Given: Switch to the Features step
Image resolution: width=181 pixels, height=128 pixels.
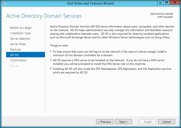Looking at the screenshot, I should tap(15, 49).
